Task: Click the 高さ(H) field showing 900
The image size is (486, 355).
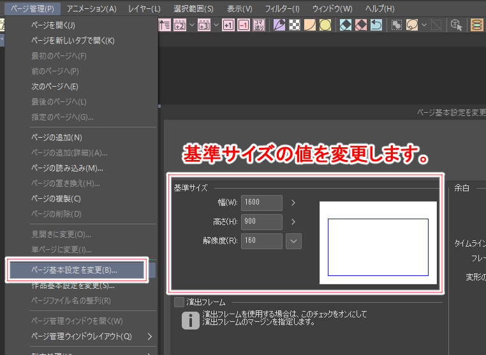Action: click(x=261, y=222)
